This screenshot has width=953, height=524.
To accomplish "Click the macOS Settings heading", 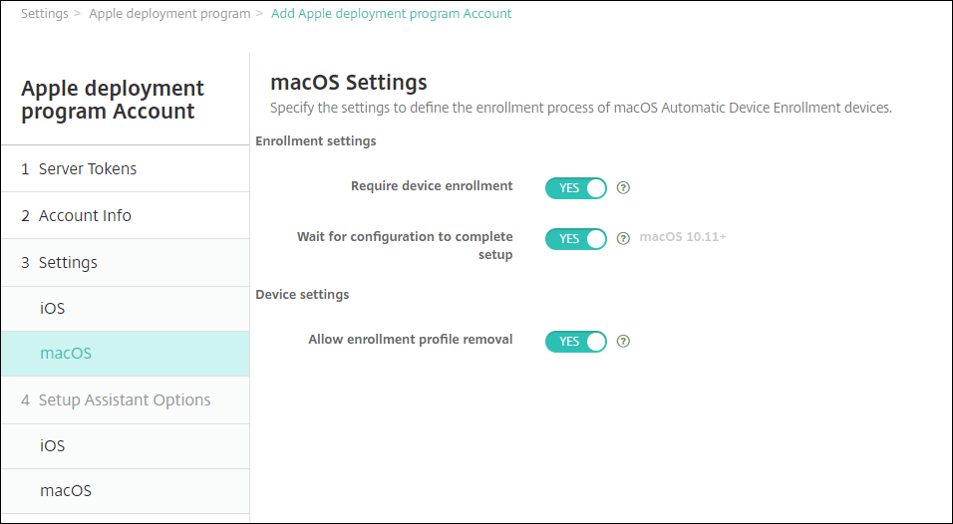I will click(349, 82).
